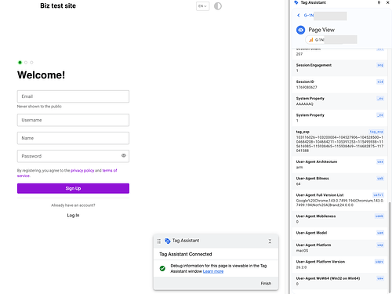The image size is (392, 294).
Task: Click the User-Agent Architecture label
Action: [317, 162]
